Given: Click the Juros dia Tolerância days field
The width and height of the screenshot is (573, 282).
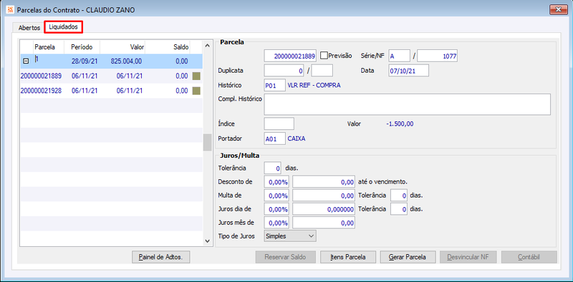Looking at the screenshot, I should (x=399, y=209).
